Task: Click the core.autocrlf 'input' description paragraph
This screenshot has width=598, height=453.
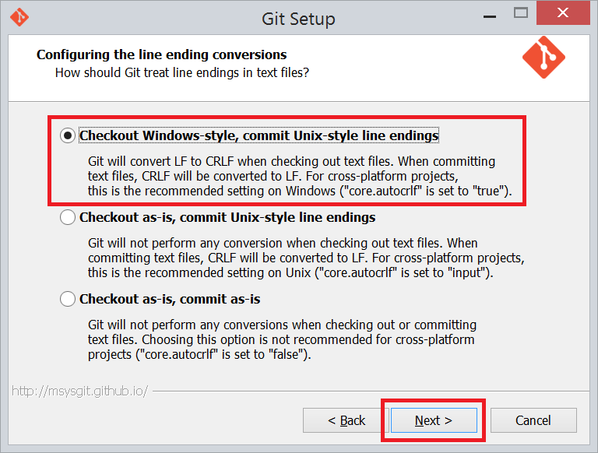Action: click(x=306, y=258)
